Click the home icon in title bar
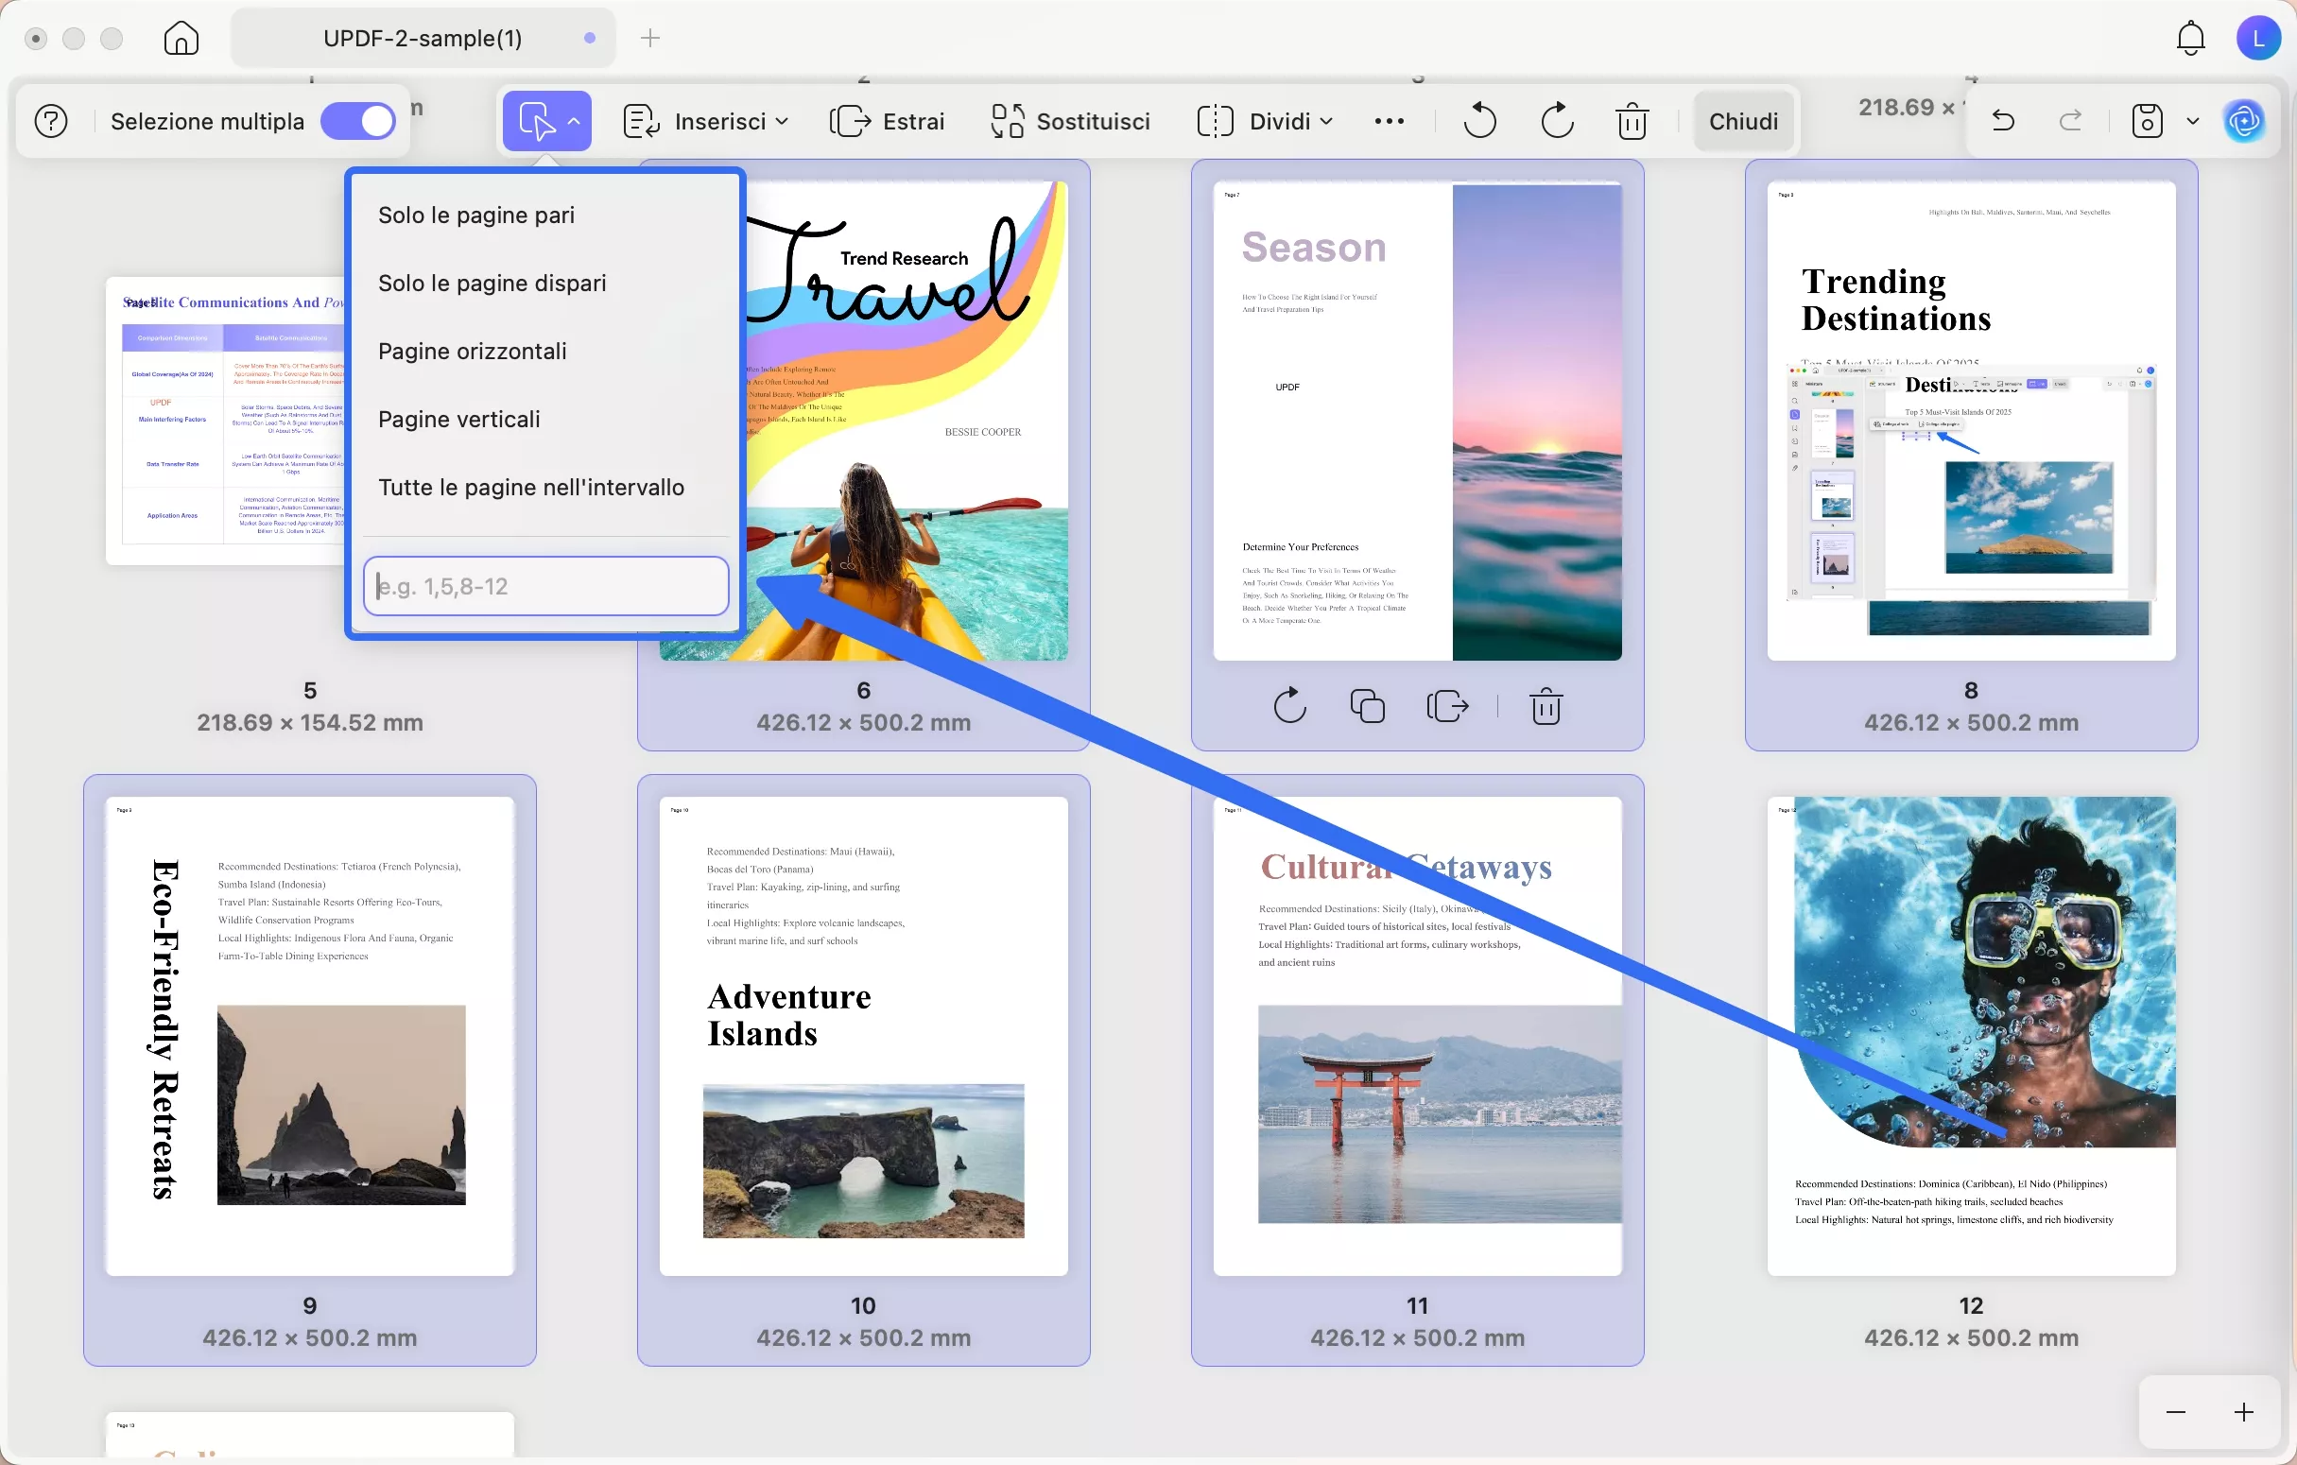Screen dimensions: 2297x1465 [181, 38]
